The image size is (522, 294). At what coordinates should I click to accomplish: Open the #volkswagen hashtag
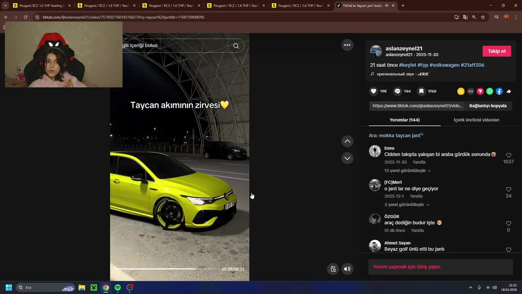tap(444, 65)
